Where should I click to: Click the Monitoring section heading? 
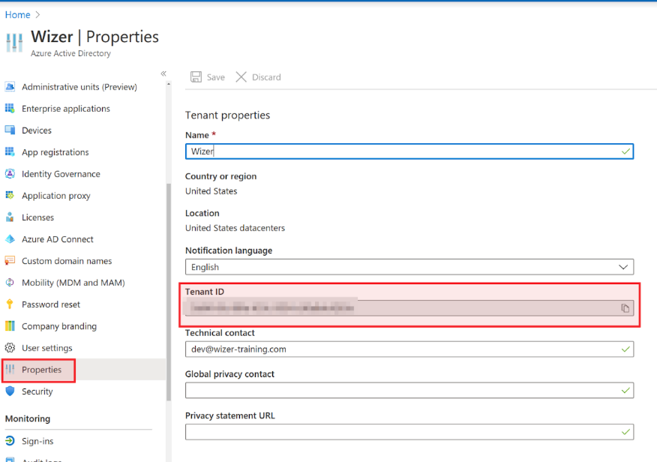tap(28, 418)
